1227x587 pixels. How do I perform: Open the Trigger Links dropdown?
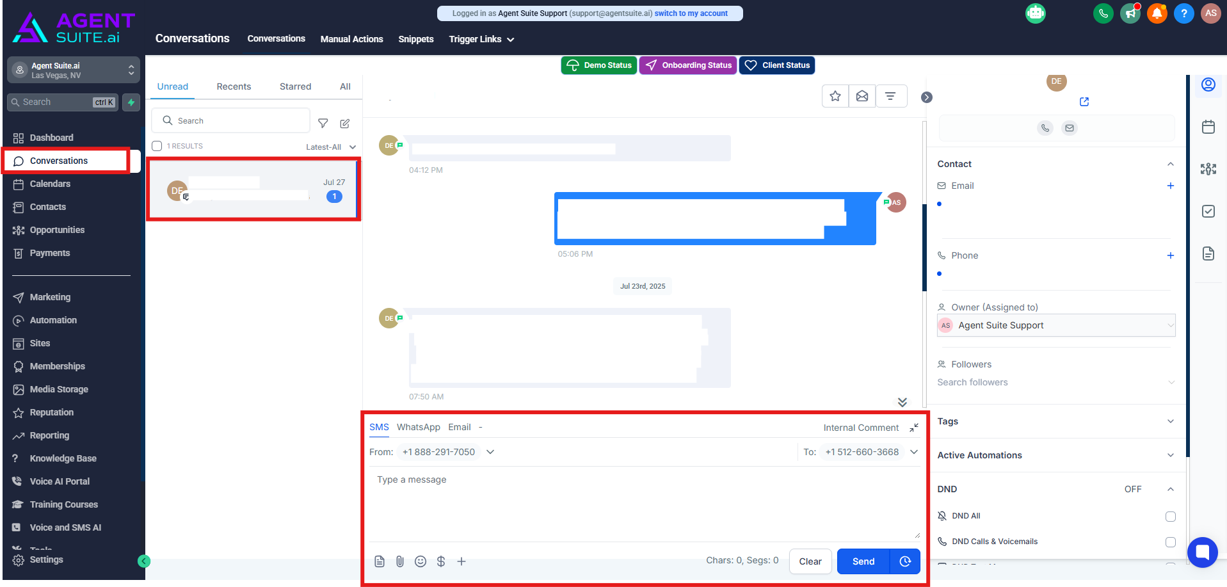click(x=481, y=39)
